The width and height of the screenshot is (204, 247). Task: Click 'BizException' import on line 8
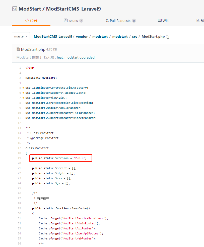pyautogui.click(x=82, y=103)
